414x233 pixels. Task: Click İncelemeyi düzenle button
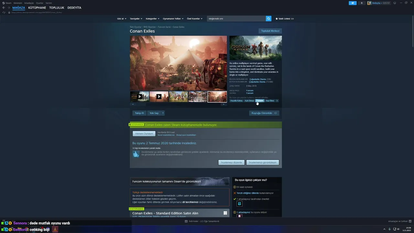[231, 162]
